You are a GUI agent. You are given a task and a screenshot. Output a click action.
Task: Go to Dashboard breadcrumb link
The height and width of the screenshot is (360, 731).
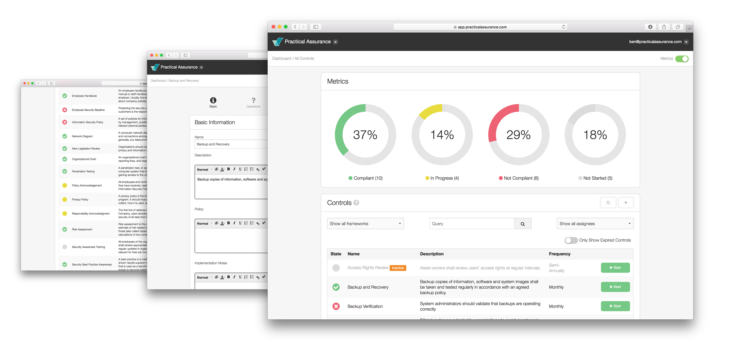[x=281, y=59]
